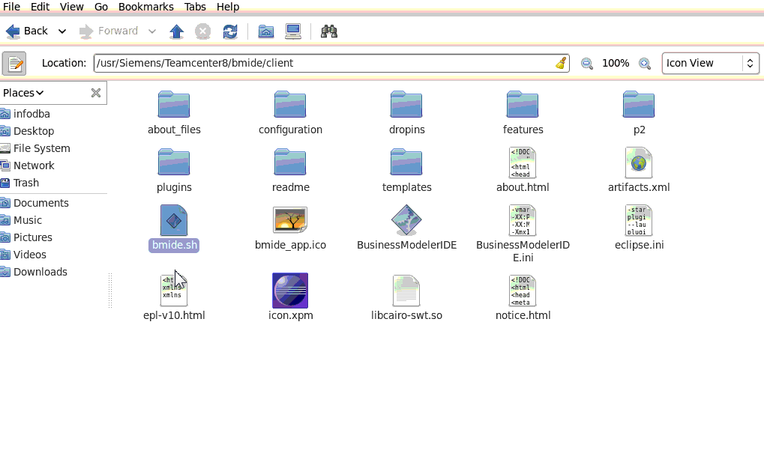
Task: Open the Edit menu
Action: click(40, 7)
